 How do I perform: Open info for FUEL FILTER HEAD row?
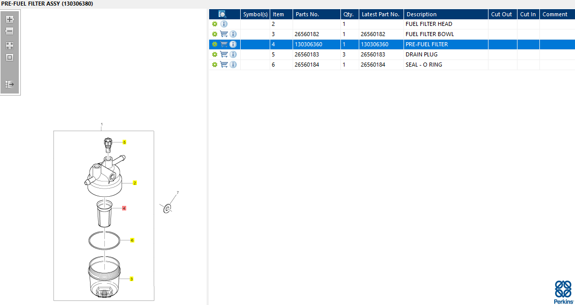(224, 24)
